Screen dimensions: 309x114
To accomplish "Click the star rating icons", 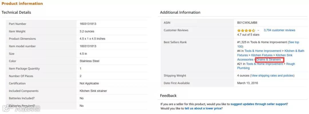I will (246, 30).
